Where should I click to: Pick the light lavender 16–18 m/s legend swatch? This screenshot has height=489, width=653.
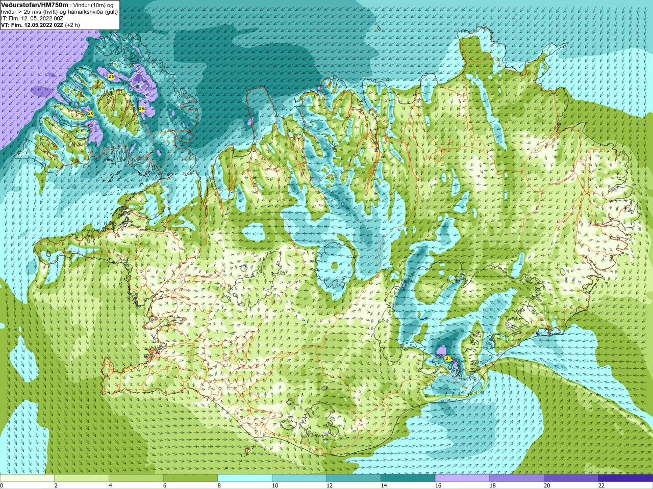tap(462, 478)
